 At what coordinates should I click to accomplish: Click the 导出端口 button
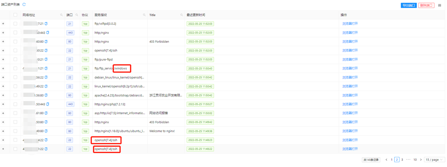409,5
